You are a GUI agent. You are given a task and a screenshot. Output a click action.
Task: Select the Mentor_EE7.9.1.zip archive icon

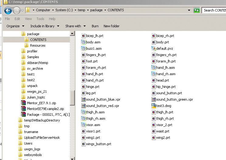23,103
